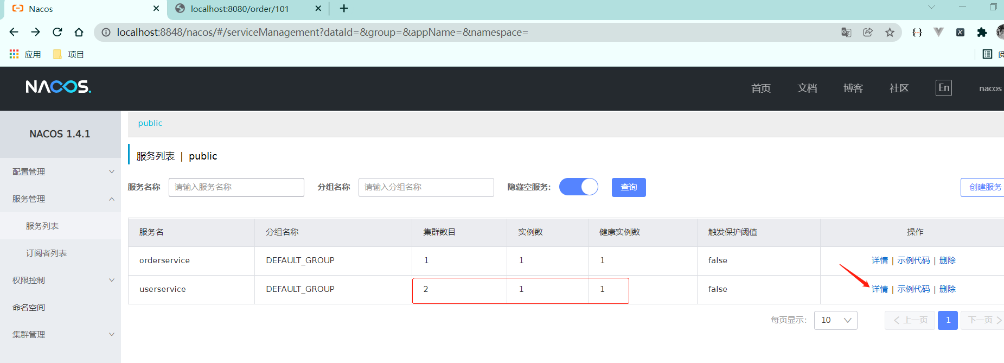Open 博客 in the top navigation
This screenshot has height=363, width=1004.
click(853, 88)
